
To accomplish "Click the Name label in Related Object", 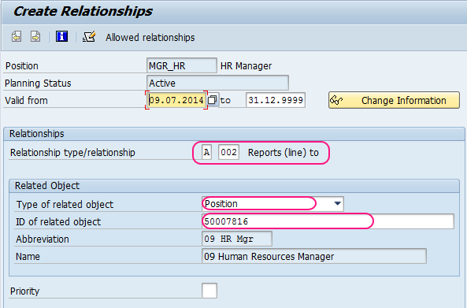I will [28, 257].
